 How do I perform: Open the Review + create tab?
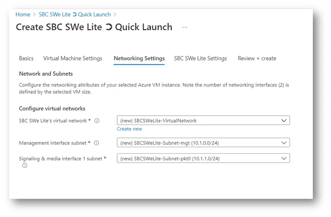pyautogui.click(x=257, y=58)
